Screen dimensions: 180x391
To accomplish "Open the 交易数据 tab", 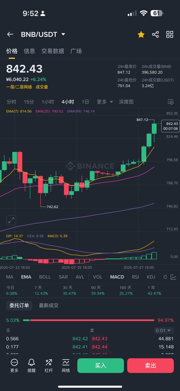I will point(53,51).
